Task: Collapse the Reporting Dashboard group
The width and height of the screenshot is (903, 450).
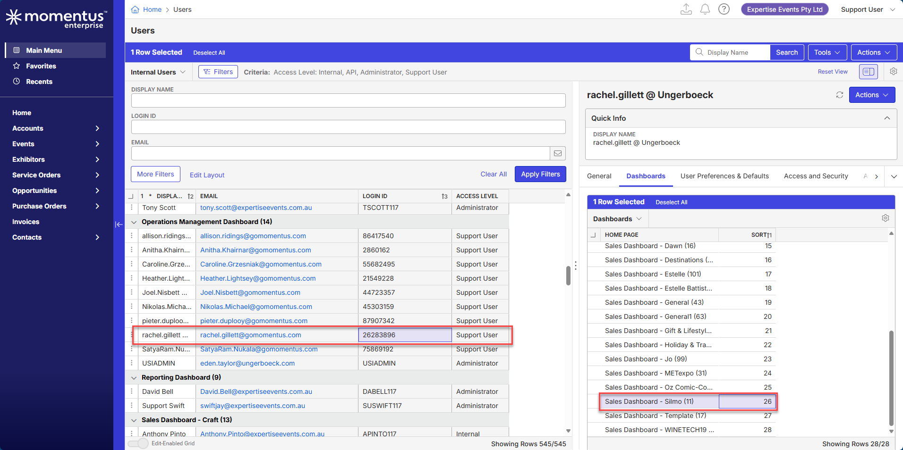Action: [x=134, y=377]
